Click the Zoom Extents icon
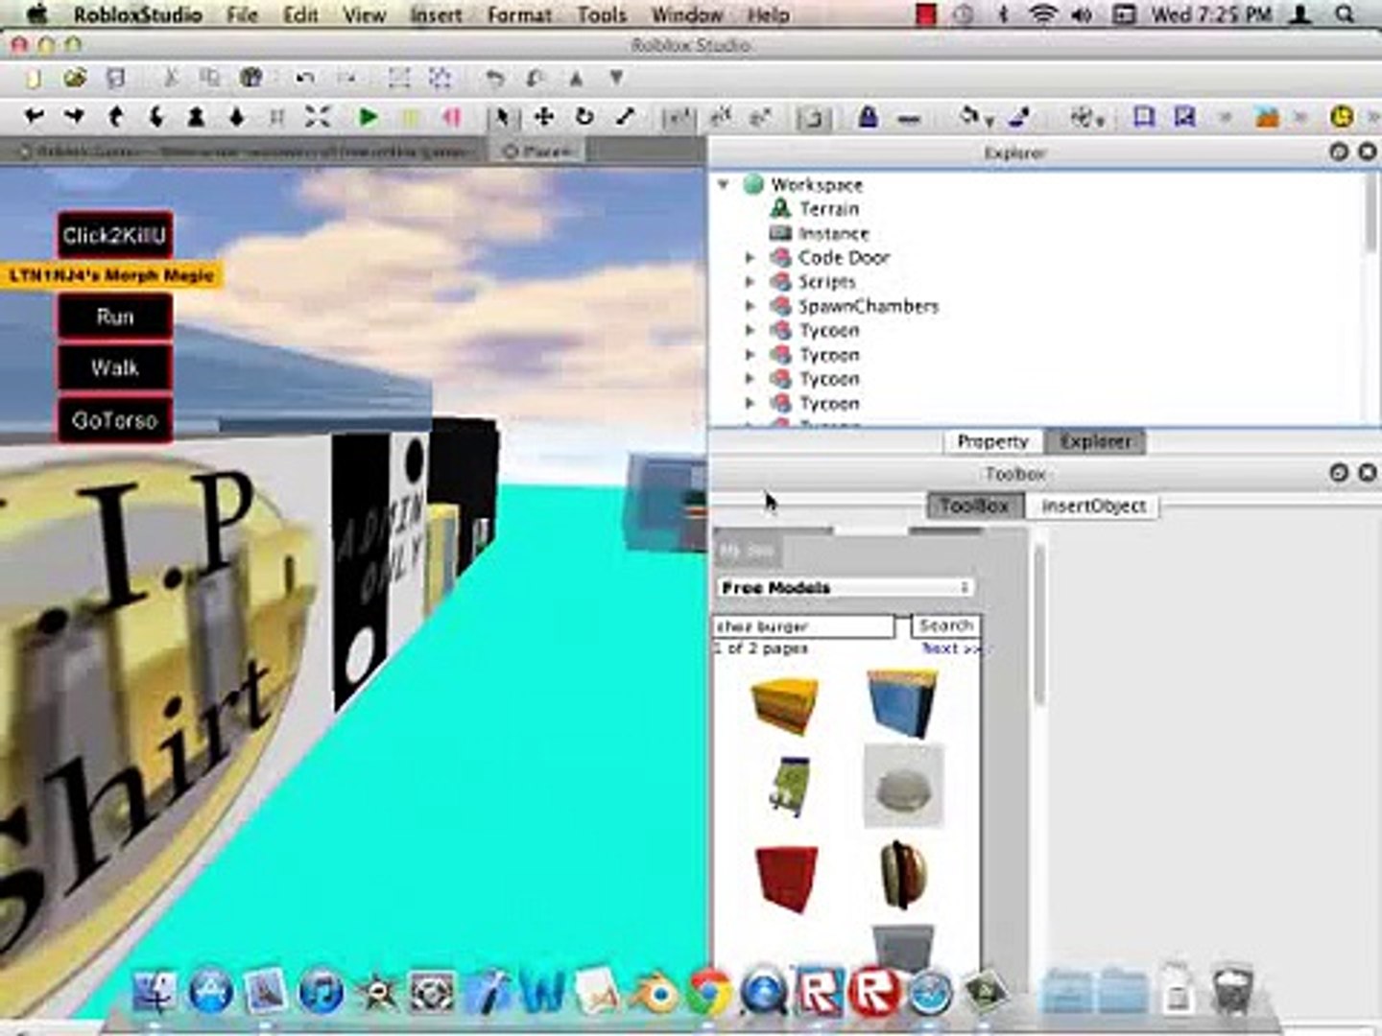 pos(318,117)
